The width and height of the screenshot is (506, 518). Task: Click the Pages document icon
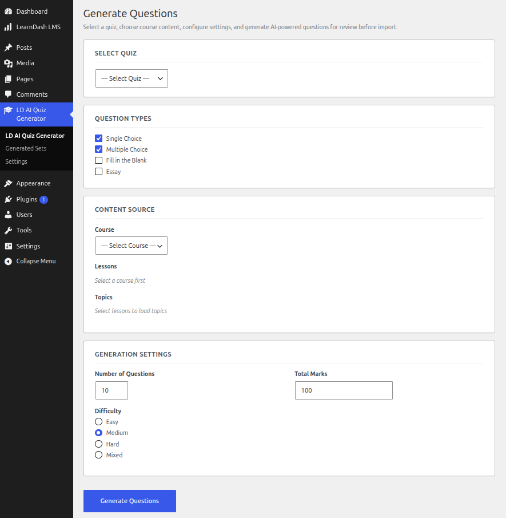pyautogui.click(x=8, y=79)
